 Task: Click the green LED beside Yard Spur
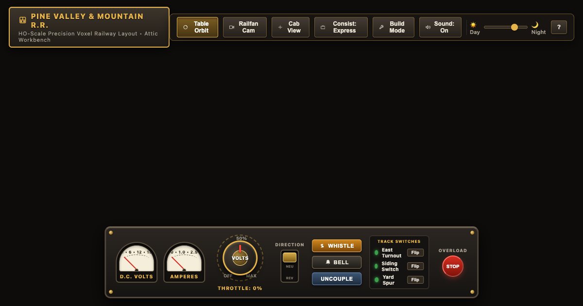pos(376,280)
